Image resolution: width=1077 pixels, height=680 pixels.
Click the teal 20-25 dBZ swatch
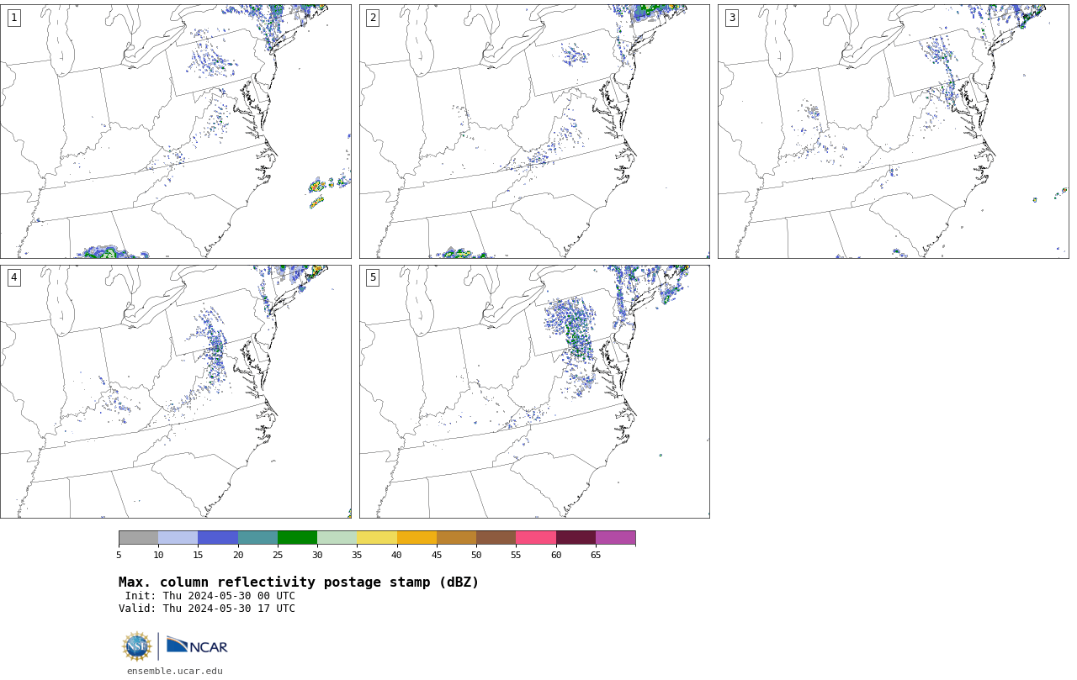[257, 538]
